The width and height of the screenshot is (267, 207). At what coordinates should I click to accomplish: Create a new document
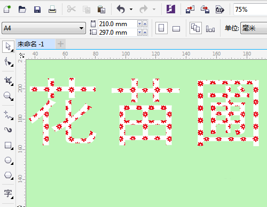coord(7,9)
